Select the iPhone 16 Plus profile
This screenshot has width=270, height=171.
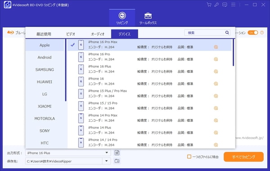[x=149, y=69]
